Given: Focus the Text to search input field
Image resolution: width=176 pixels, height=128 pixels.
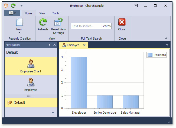Looking at the screenshot, I should point(86,26).
